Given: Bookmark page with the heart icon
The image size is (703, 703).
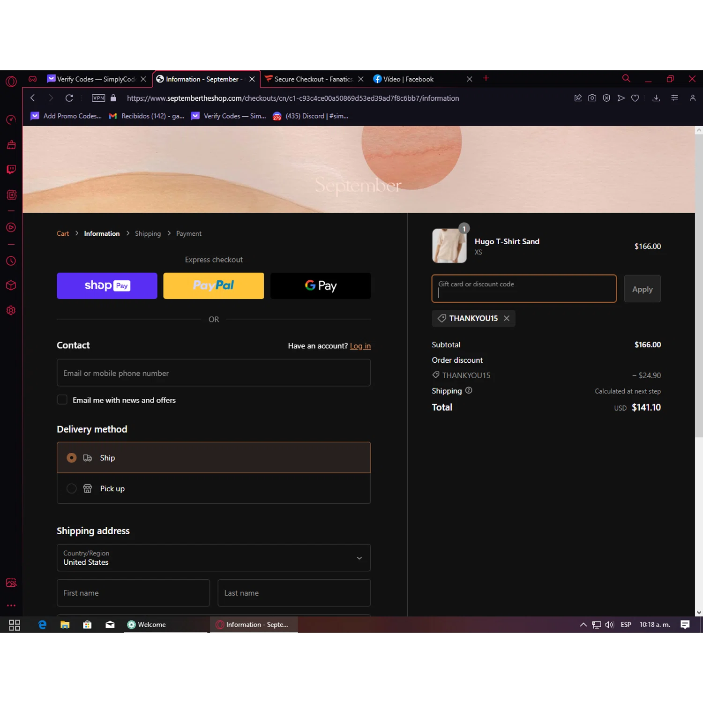Looking at the screenshot, I should [635, 98].
